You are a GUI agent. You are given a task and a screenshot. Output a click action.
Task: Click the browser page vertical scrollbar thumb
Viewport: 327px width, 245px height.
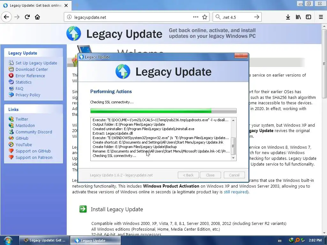point(324,63)
